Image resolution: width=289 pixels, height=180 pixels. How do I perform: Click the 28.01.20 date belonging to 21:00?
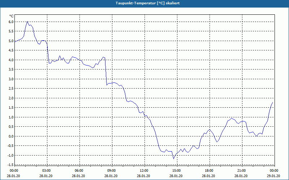(x=241, y=176)
